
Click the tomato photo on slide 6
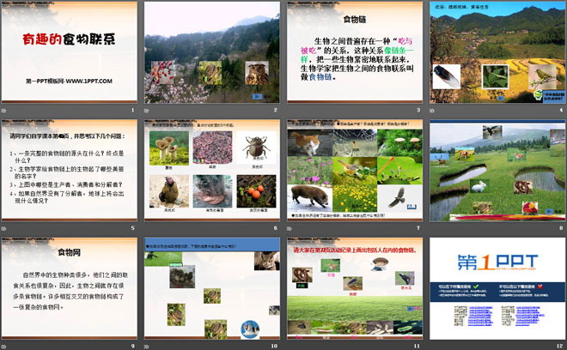point(255,191)
